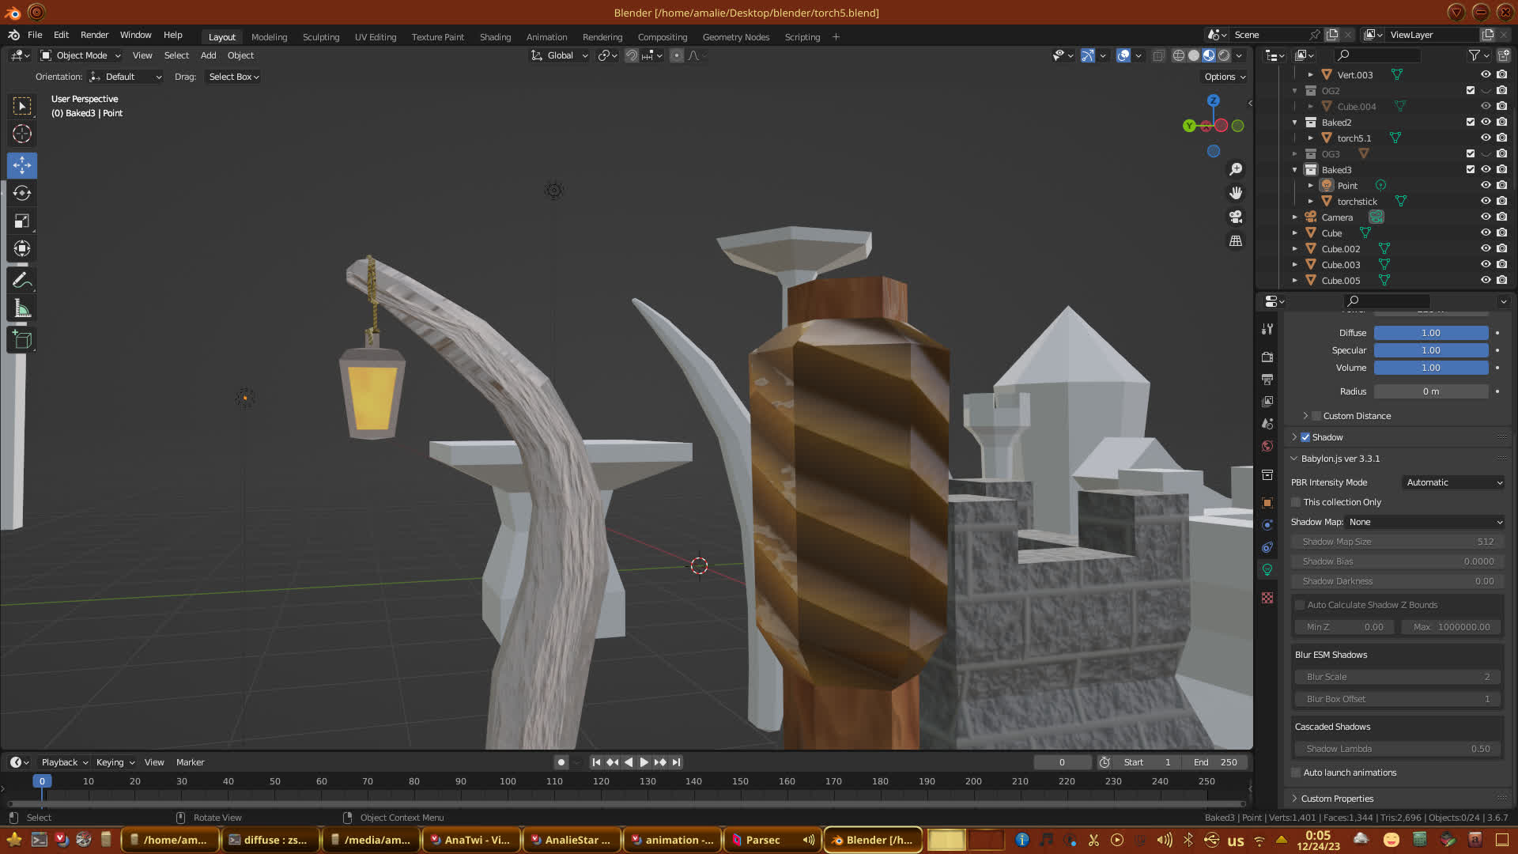The width and height of the screenshot is (1518, 854).
Task: Select the Camera item in the outliner
Action: click(x=1337, y=217)
